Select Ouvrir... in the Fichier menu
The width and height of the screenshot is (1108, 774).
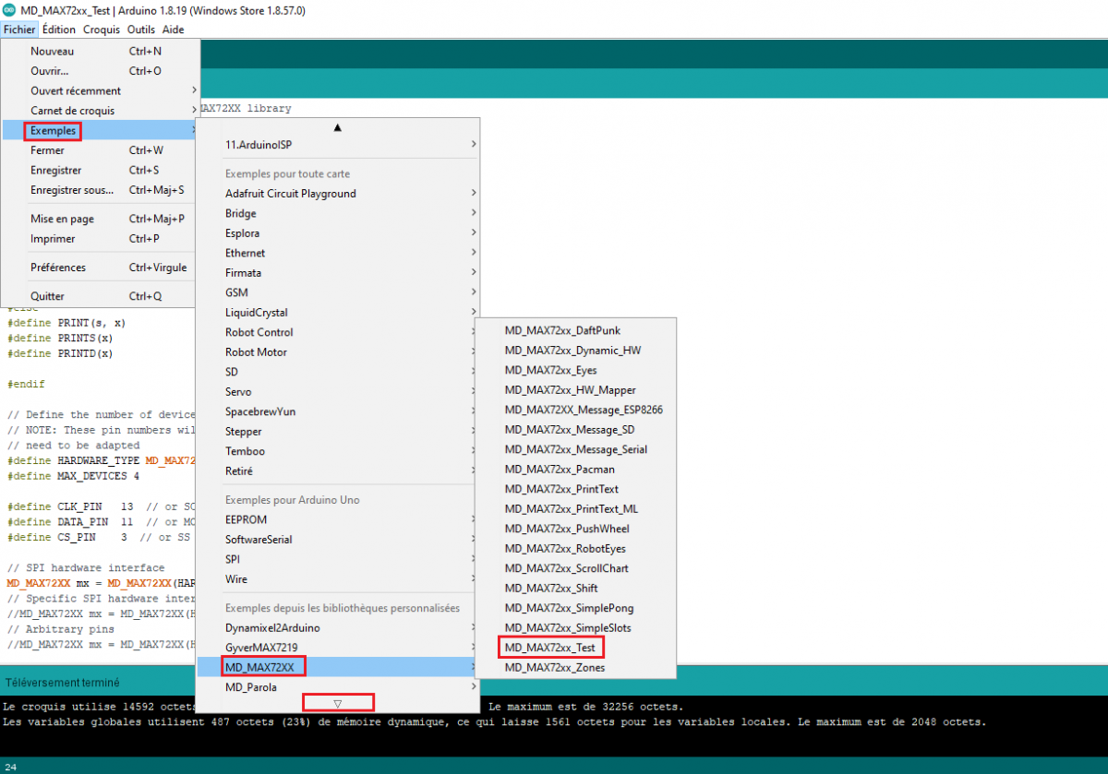point(100,71)
